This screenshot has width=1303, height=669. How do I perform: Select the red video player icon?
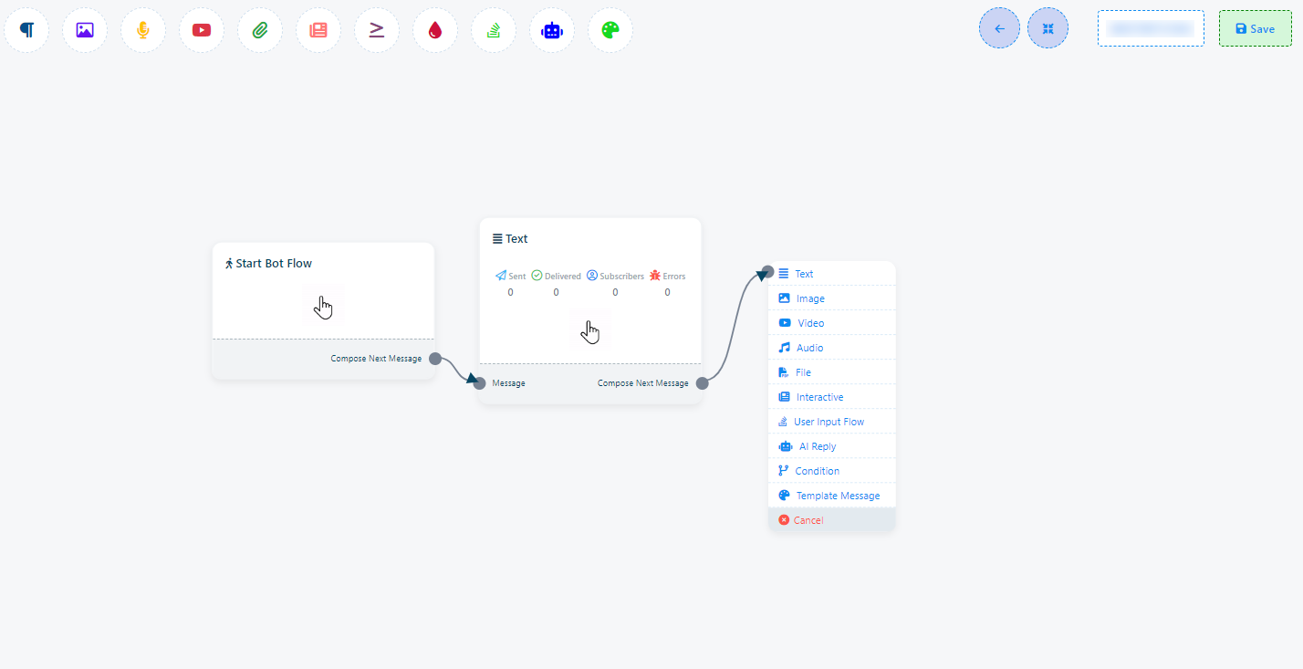click(x=202, y=30)
